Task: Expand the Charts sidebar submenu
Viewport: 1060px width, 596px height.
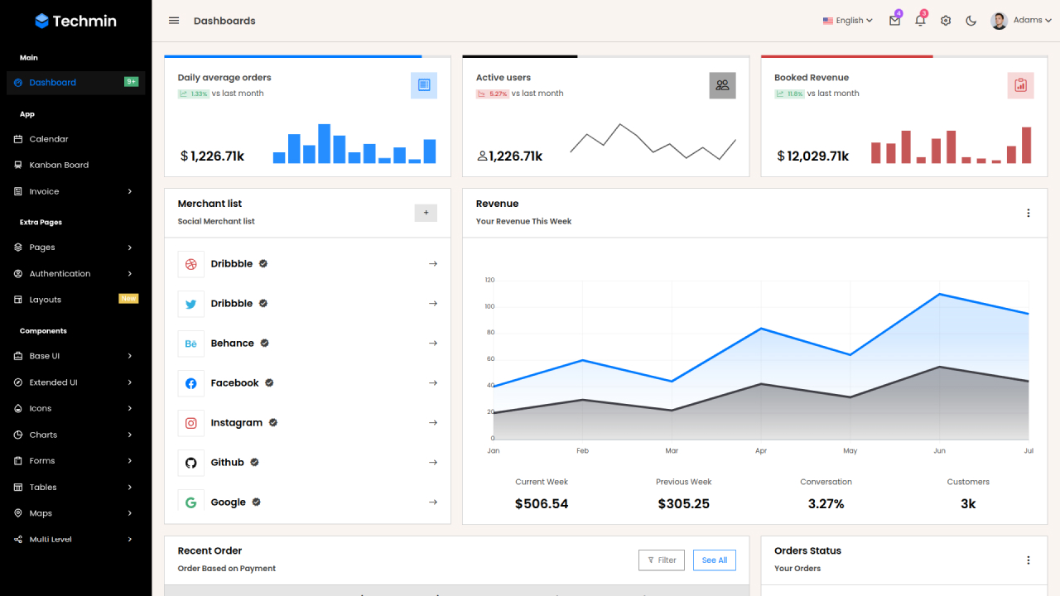Action: click(x=75, y=435)
